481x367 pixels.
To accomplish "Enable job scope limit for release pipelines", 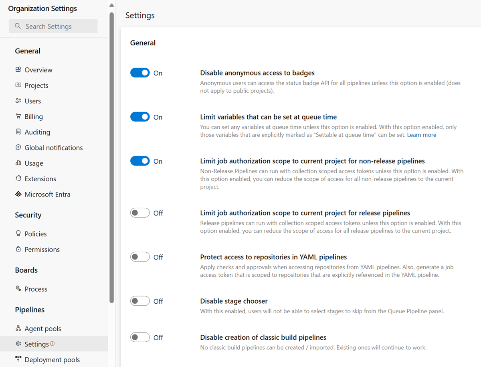I will 140,213.
